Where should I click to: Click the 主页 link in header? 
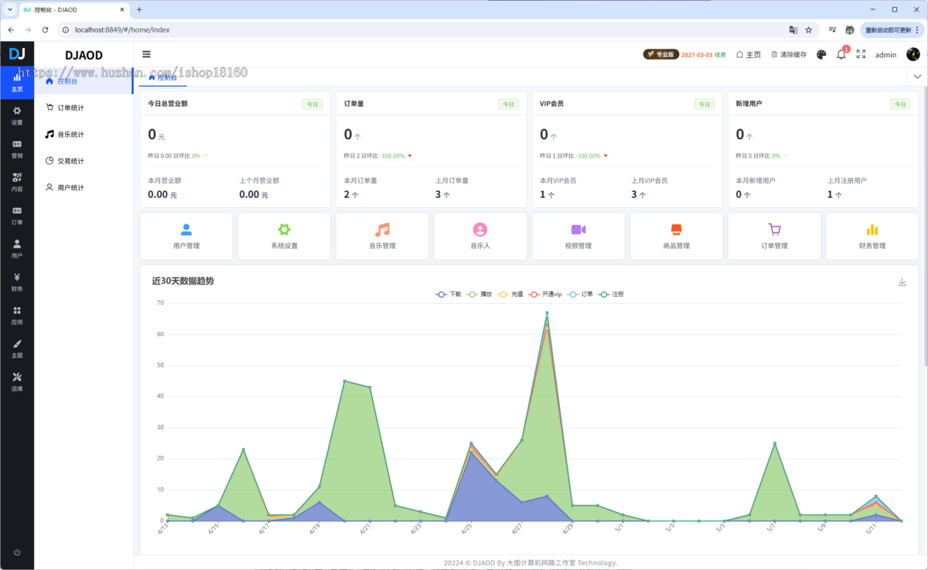tap(749, 55)
